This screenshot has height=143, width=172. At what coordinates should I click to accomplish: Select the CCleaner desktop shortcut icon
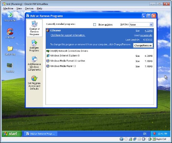tap(10, 32)
